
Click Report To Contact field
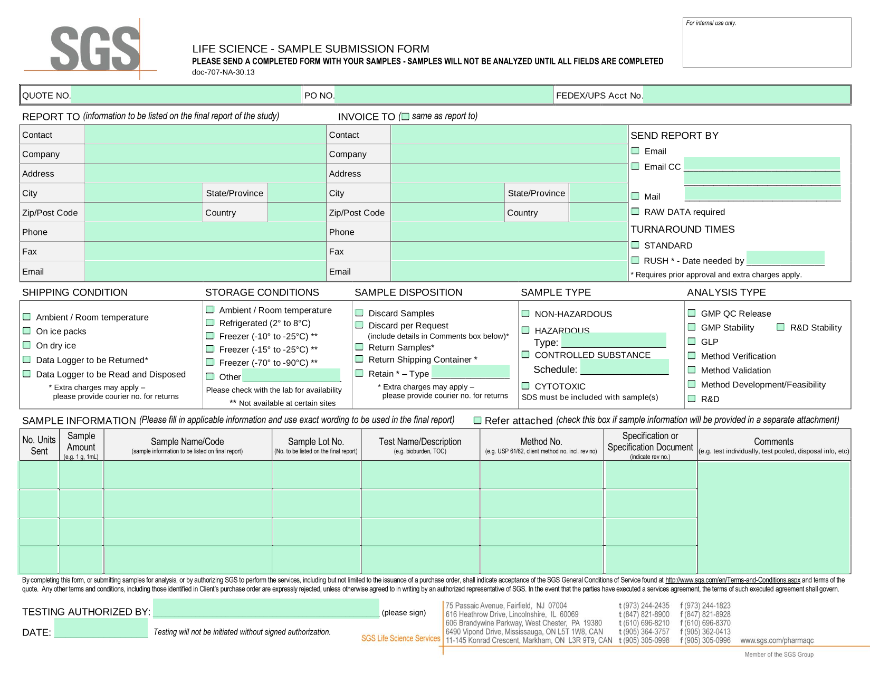click(x=205, y=135)
